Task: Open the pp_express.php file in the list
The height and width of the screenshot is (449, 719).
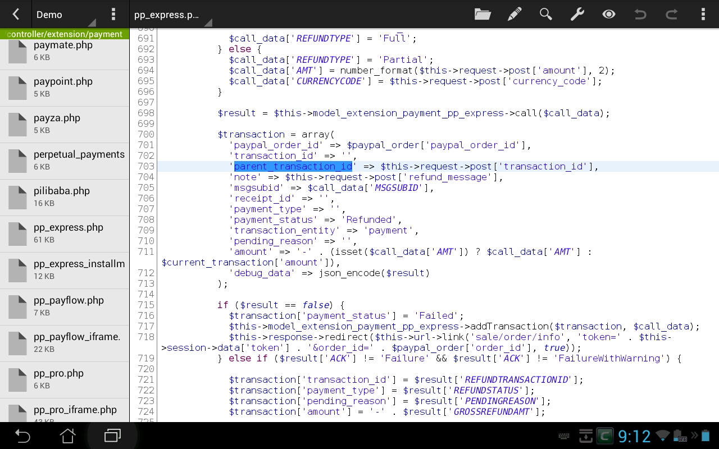Action: 65,233
